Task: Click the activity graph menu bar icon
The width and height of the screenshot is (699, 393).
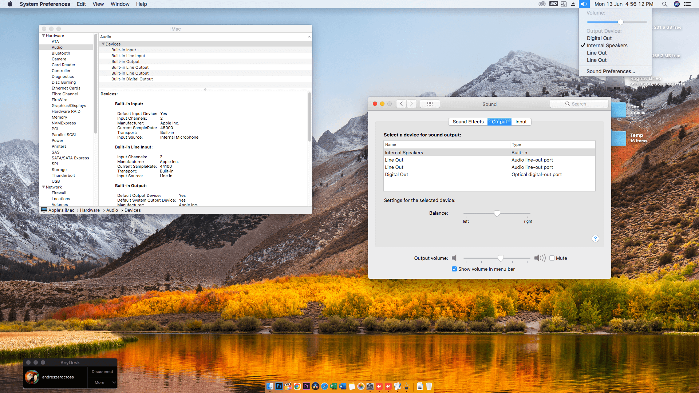Action: point(564,4)
